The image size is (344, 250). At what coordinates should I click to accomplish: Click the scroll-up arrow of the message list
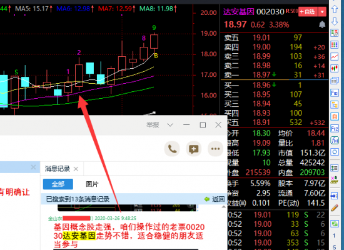223,207
